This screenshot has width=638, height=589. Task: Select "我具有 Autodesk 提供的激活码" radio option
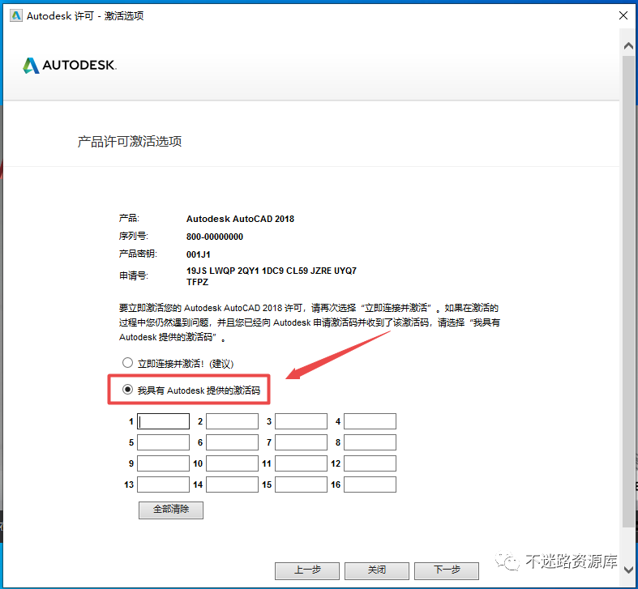pos(127,390)
